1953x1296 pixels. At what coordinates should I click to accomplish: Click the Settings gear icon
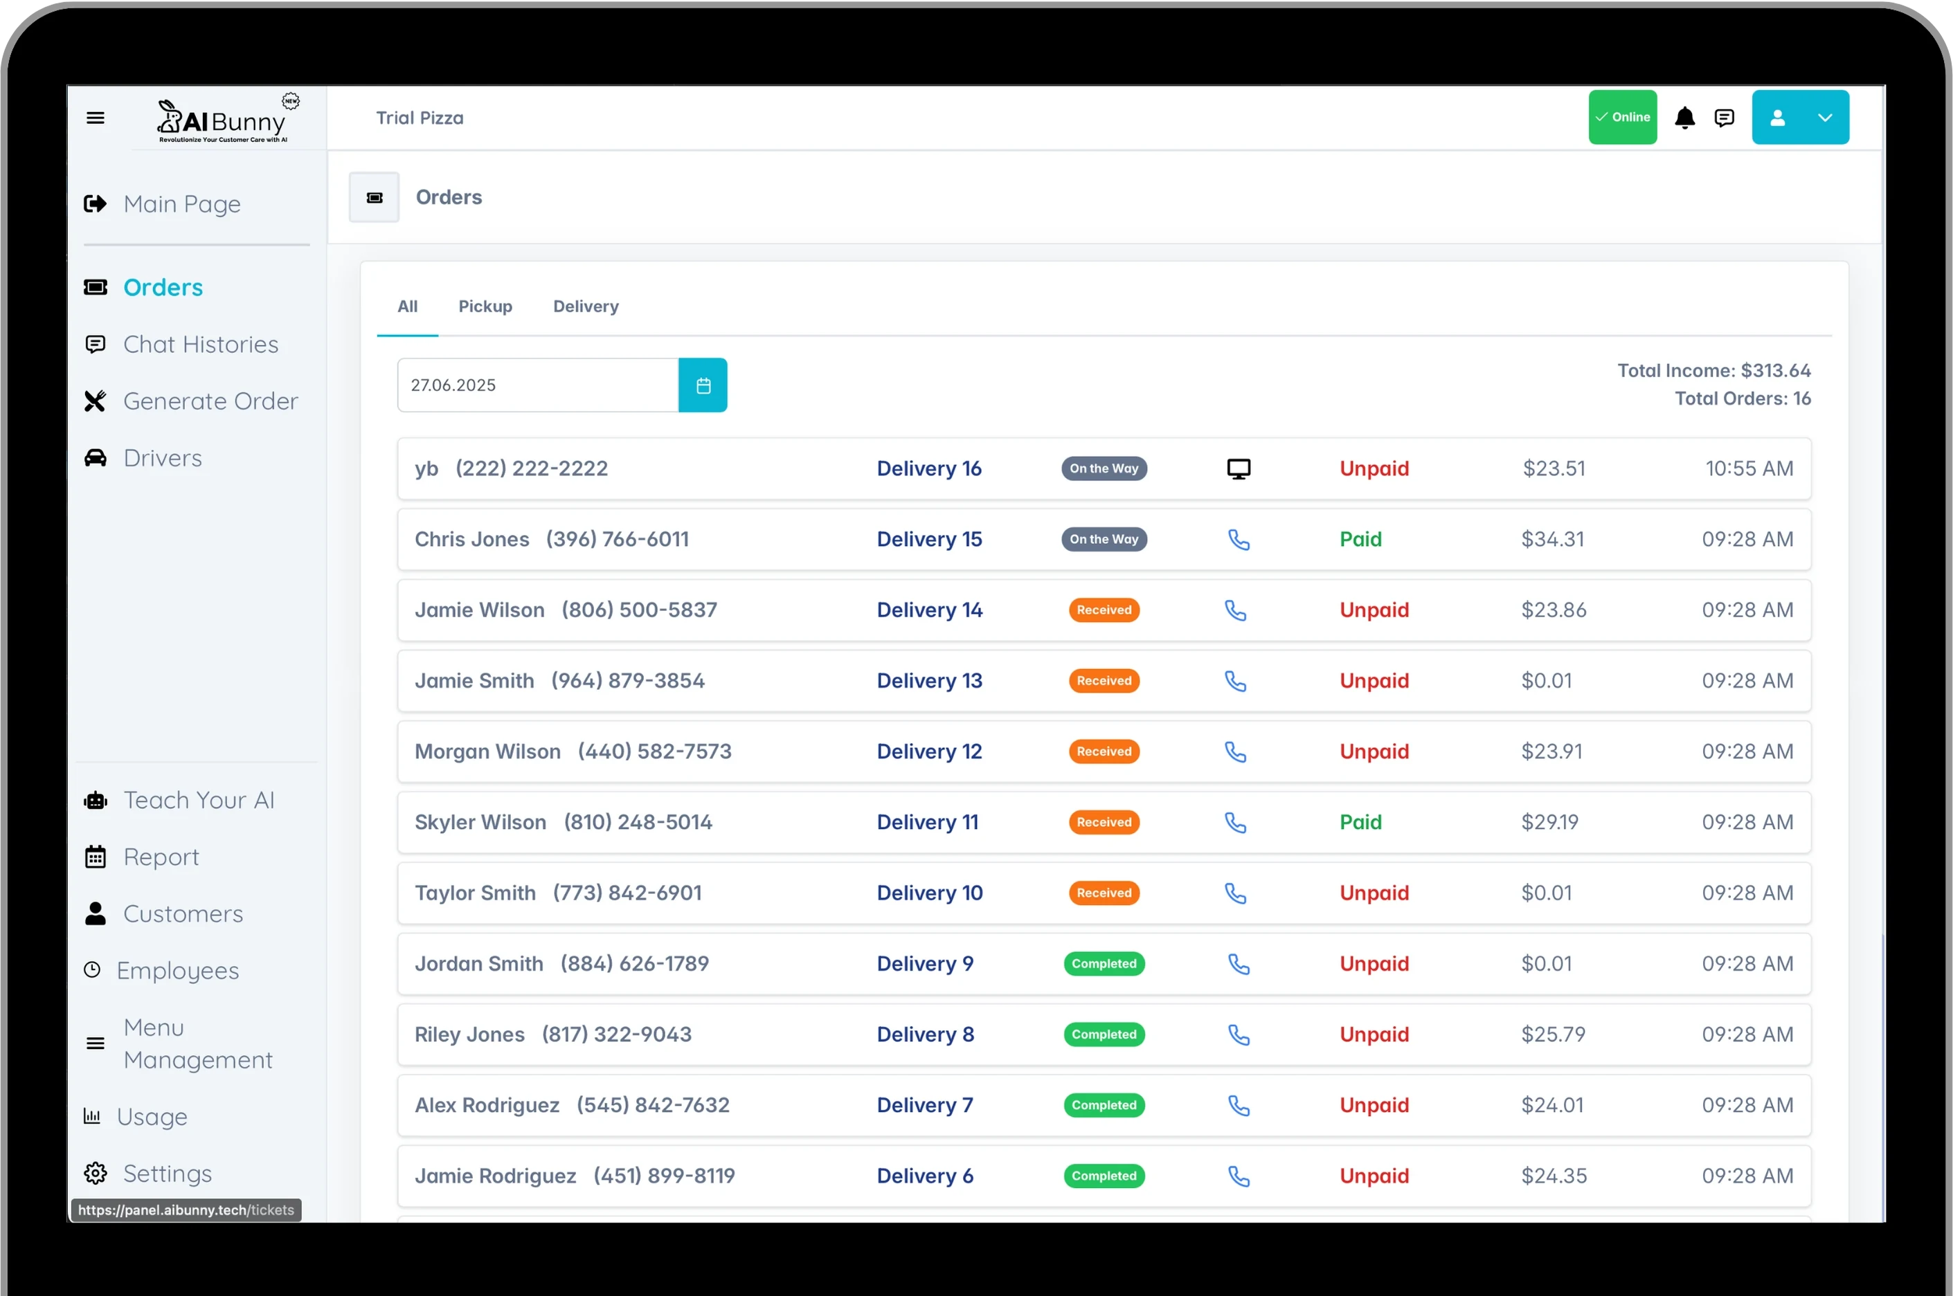tap(95, 1174)
